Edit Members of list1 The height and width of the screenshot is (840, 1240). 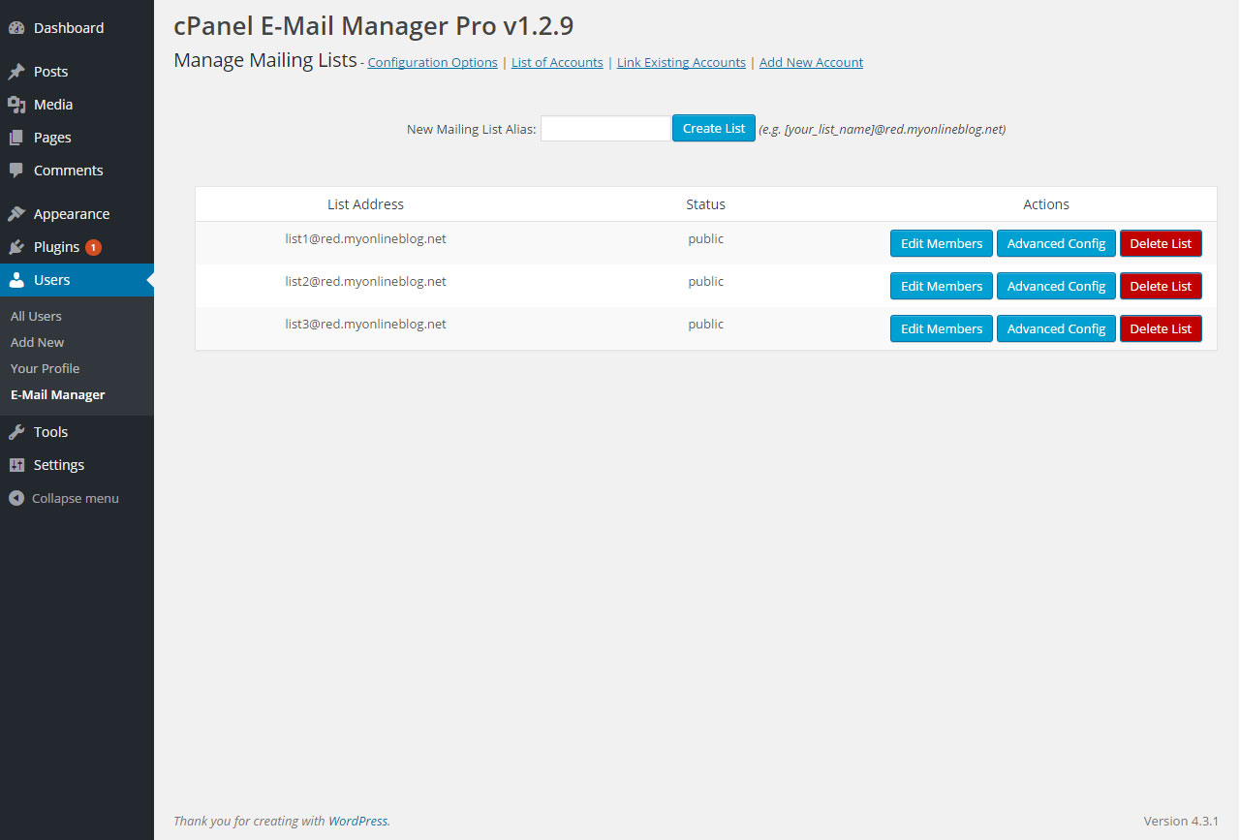click(942, 243)
